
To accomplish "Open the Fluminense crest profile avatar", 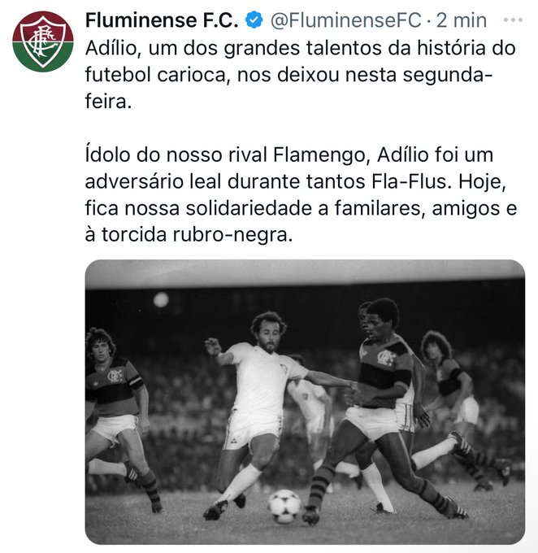I will 43,41.
